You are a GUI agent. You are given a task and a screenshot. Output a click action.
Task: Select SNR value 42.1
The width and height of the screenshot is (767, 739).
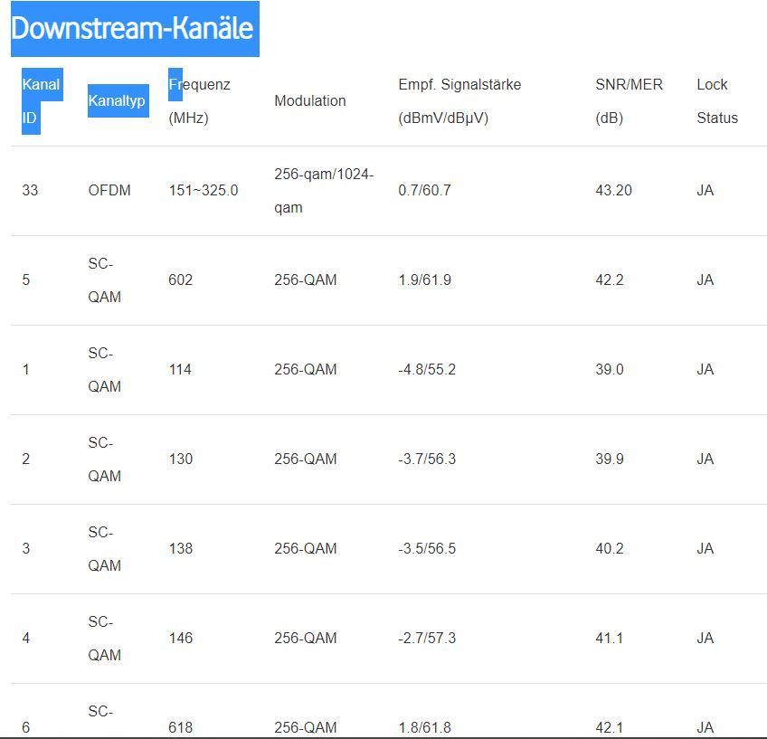pos(609,727)
